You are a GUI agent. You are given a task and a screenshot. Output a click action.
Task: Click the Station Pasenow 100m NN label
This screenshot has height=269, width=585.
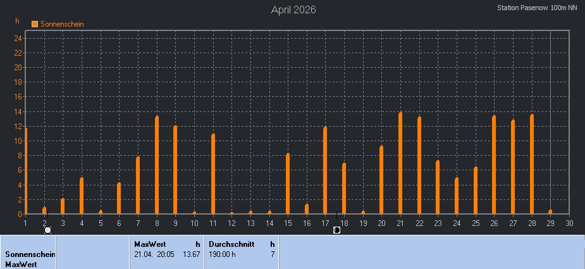(x=537, y=8)
